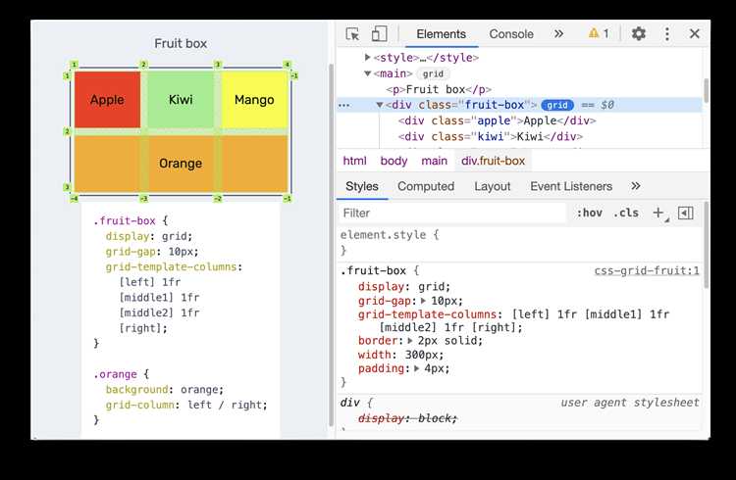Open the Computed tab
736x480 pixels.
click(x=426, y=186)
